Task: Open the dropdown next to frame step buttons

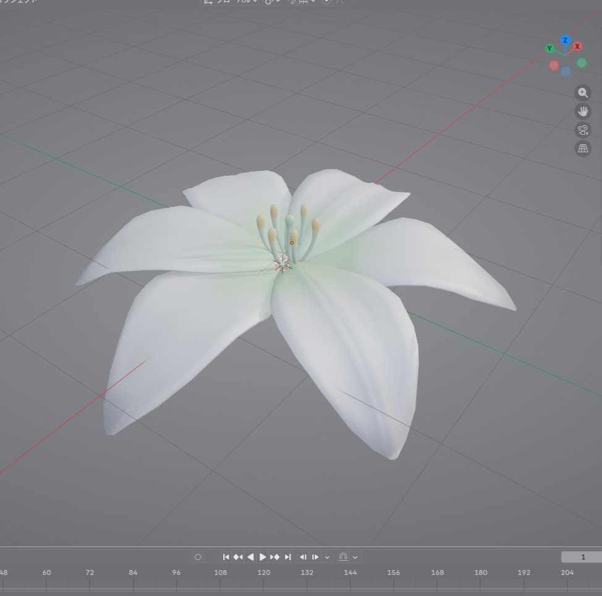Action: [x=327, y=557]
